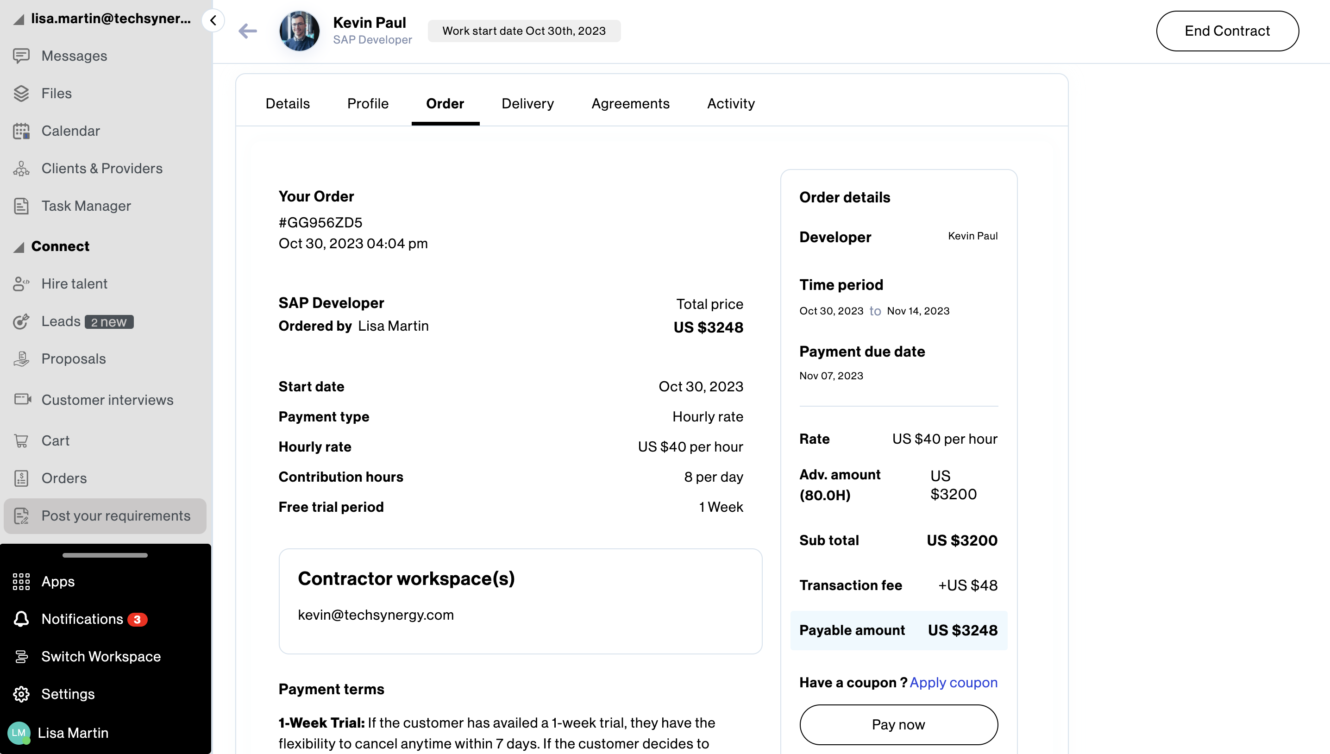This screenshot has width=1330, height=754.
Task: Click the blue back arrow
Action: [247, 31]
